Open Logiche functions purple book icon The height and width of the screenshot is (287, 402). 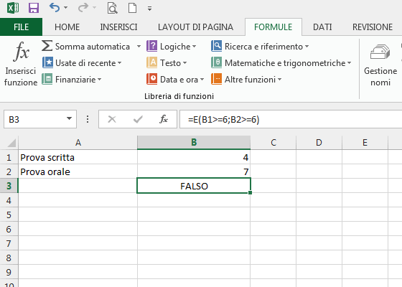[x=151, y=46]
